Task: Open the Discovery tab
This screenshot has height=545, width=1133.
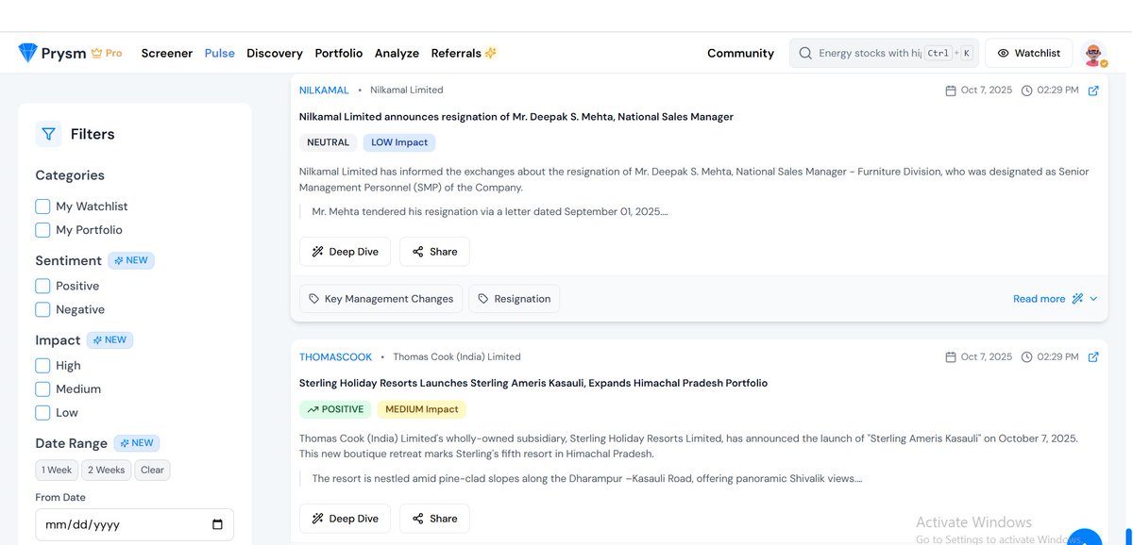Action: coord(275,54)
